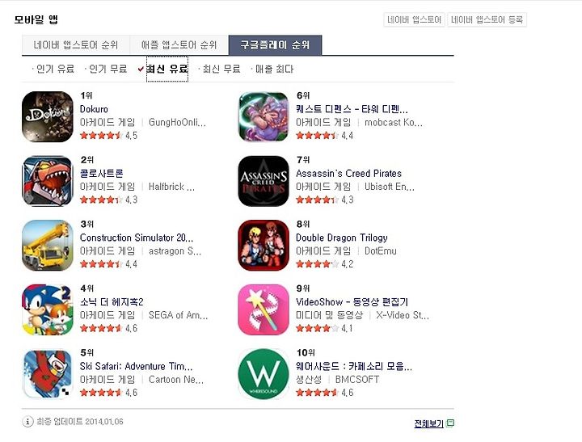Switch to 네이버 앱스토어 순위 tab
This screenshot has height=442, width=582.
(76, 45)
